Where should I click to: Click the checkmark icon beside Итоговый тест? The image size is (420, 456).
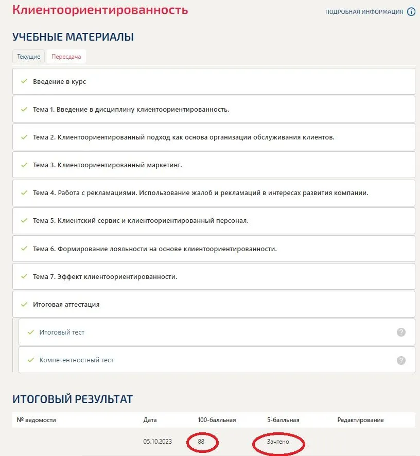coord(30,332)
